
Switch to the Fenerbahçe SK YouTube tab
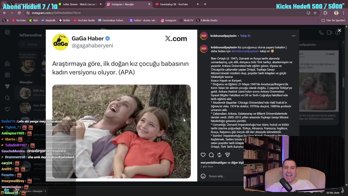coord(177,4)
